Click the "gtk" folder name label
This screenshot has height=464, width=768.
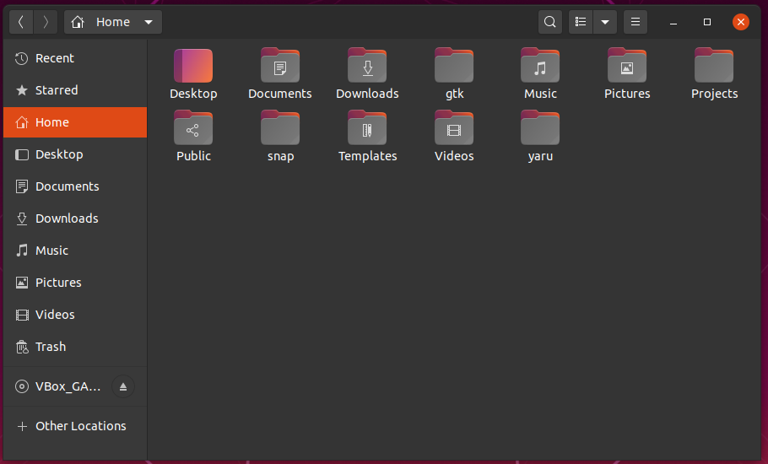455,94
